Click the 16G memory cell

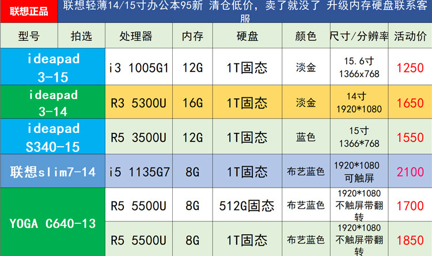pos(192,102)
